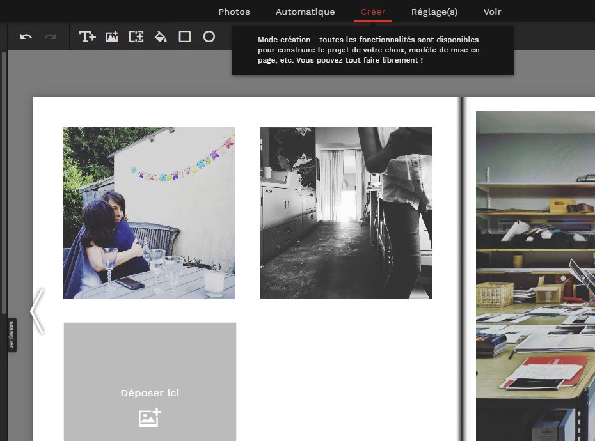Collapse the side panel with Masquer
This screenshot has width=595, height=441.
pos(11,335)
